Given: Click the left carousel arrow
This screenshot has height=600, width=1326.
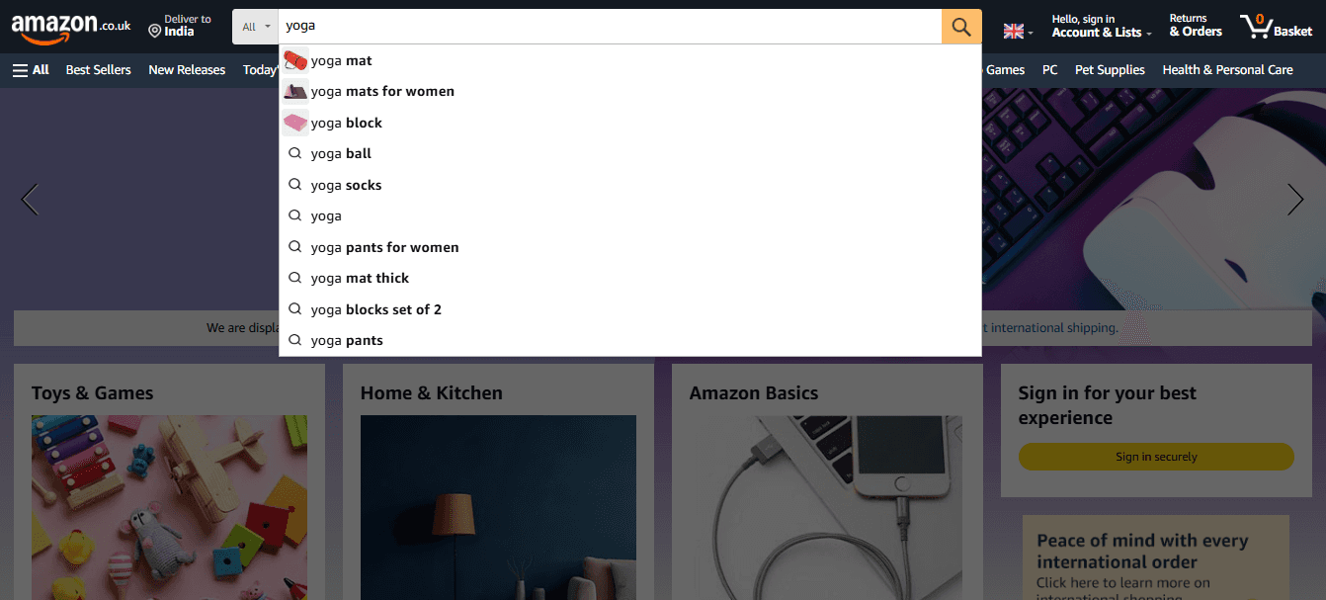Looking at the screenshot, I should 30,199.
